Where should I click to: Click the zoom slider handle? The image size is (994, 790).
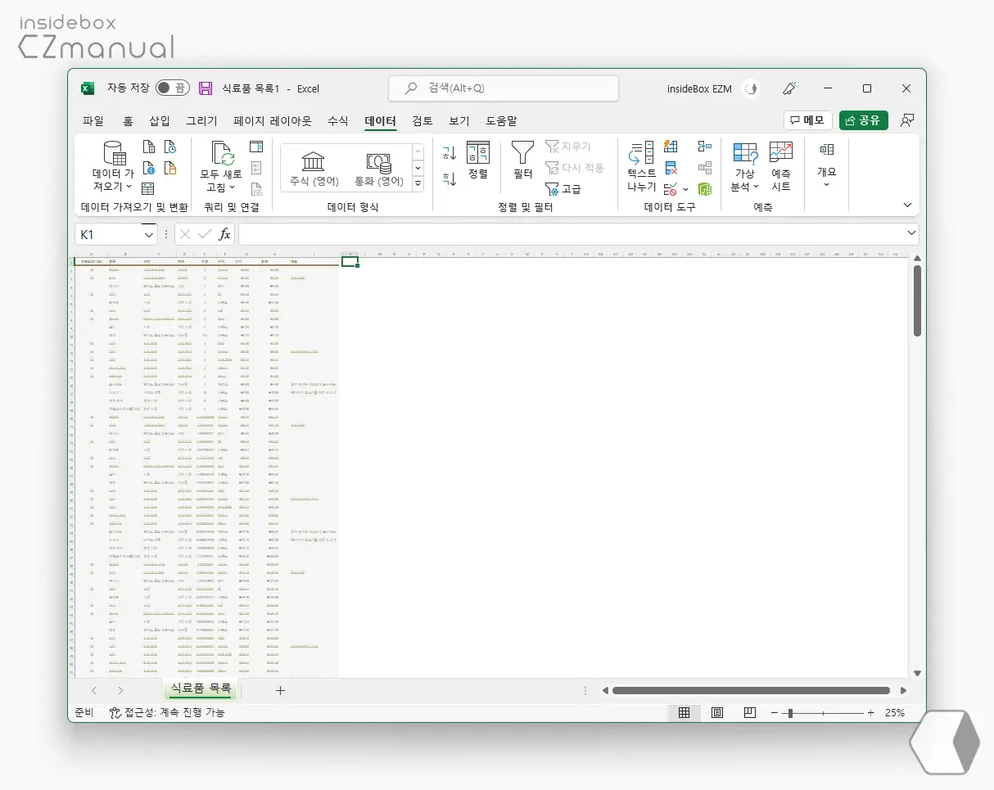pos(790,713)
